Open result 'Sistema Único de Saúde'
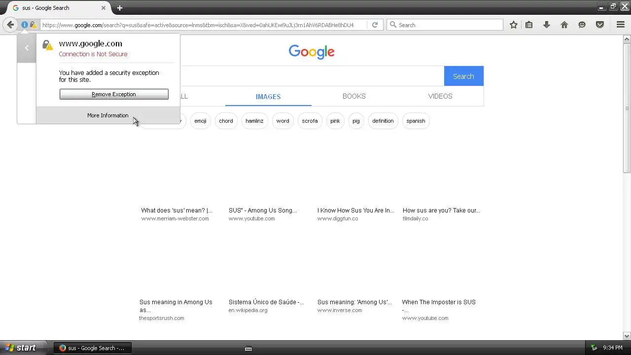The height and width of the screenshot is (355, 631). 266,302
